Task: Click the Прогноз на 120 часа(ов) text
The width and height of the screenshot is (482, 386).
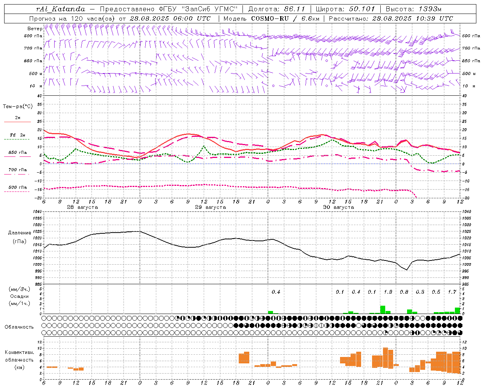Action: click(x=73, y=18)
